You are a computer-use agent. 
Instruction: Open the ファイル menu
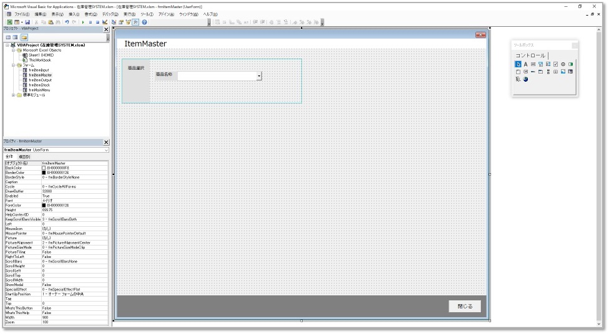22,14
